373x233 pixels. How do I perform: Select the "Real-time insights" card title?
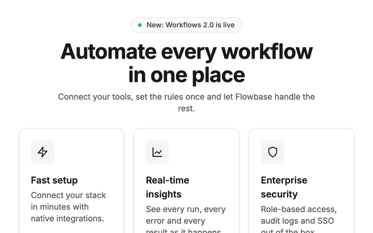(x=167, y=187)
